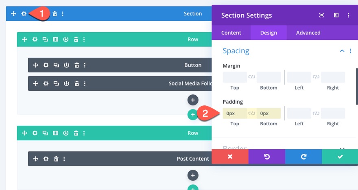Collapse the Spacing settings group
Viewport: 358px width, 190px height.
tap(342, 51)
